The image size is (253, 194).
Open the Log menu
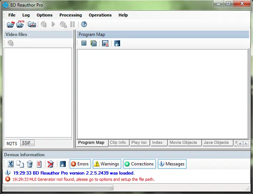[26, 15]
